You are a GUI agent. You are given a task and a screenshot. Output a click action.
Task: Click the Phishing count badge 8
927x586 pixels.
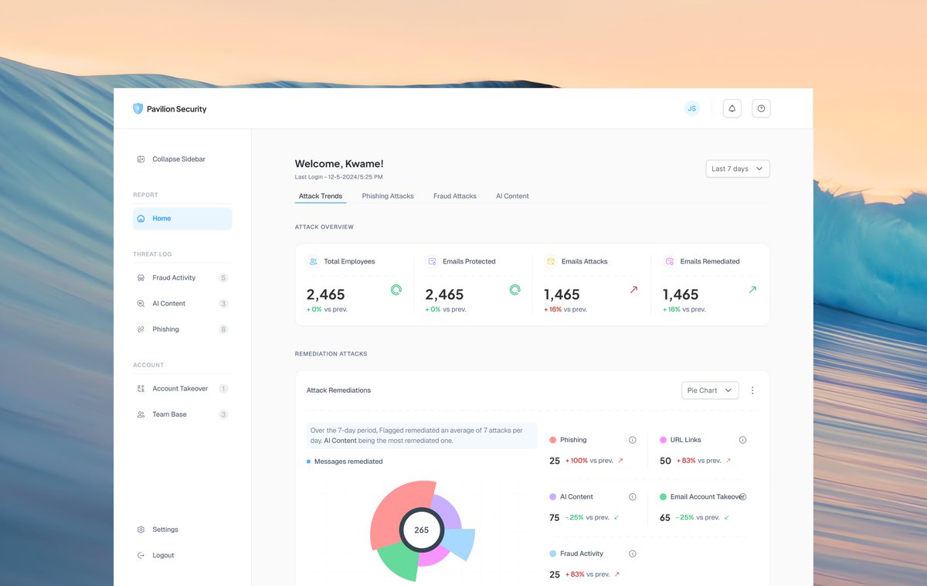coord(223,329)
